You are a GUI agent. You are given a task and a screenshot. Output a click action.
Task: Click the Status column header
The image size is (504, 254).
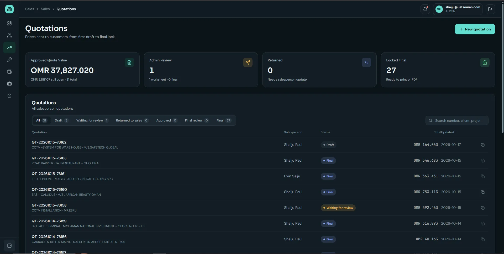point(325,132)
